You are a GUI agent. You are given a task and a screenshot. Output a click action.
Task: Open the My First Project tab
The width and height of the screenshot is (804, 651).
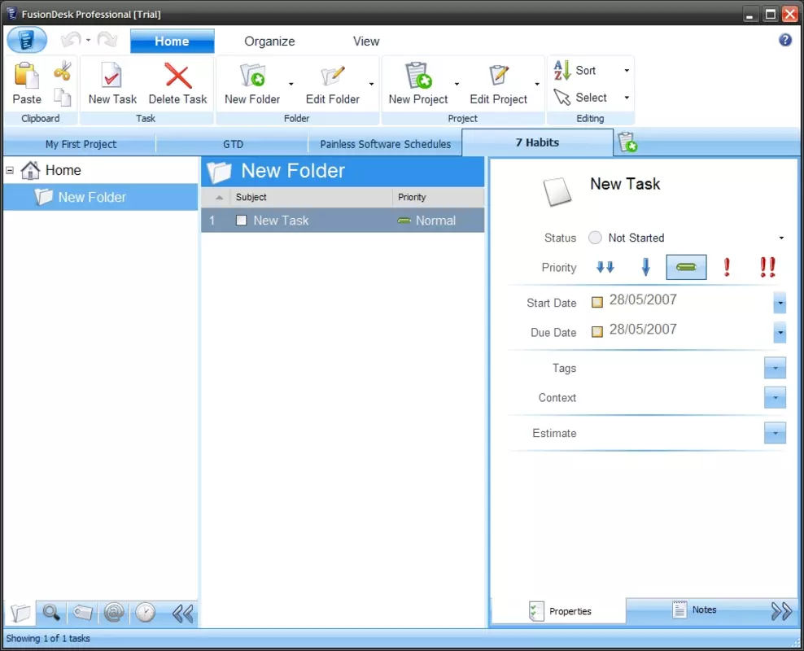(x=81, y=144)
